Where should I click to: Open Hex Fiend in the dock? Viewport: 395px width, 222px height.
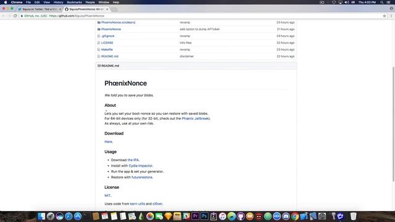click(276, 216)
